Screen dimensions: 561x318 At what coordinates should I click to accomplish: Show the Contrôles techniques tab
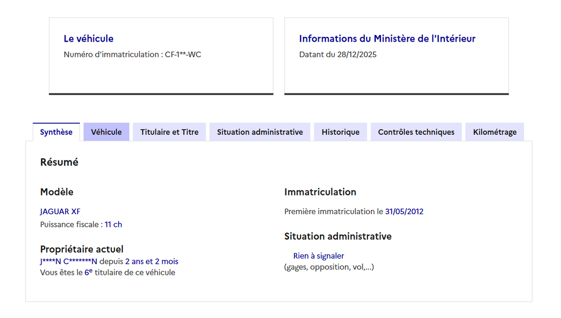(x=416, y=132)
